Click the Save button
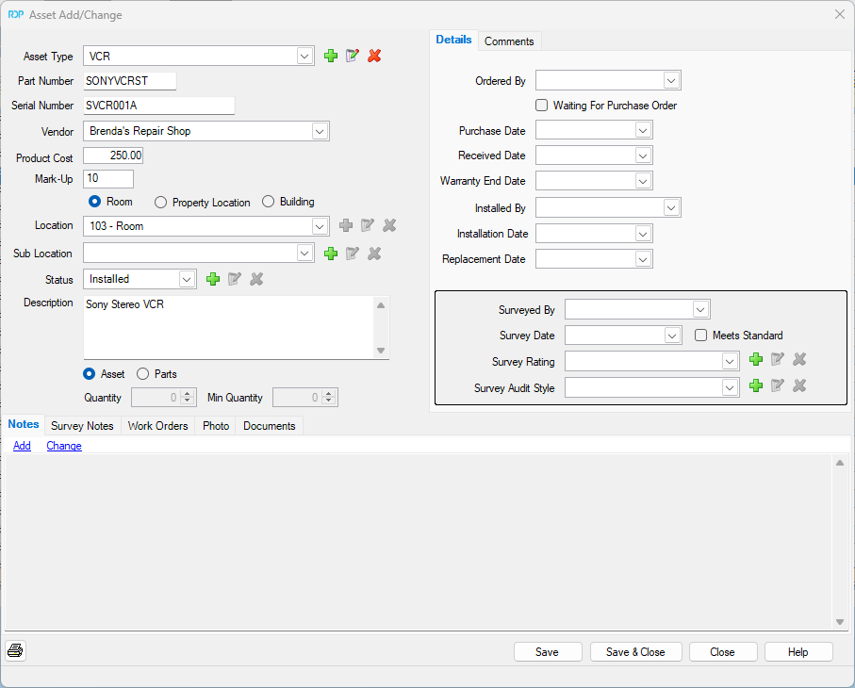Image resolution: width=855 pixels, height=688 pixels. pyautogui.click(x=548, y=652)
